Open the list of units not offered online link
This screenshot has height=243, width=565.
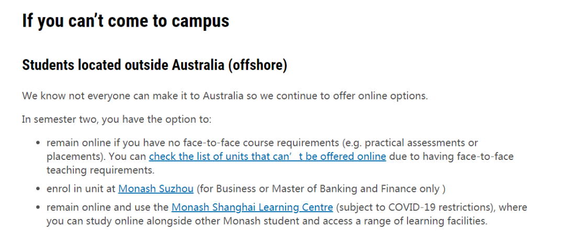pyautogui.click(x=267, y=157)
